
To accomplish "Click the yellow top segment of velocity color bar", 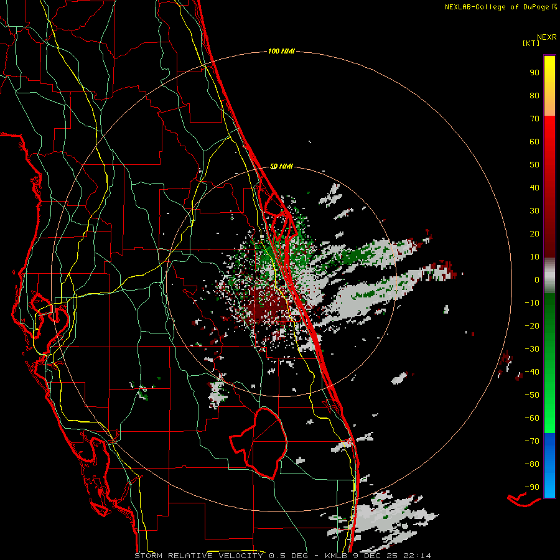I will (x=549, y=86).
